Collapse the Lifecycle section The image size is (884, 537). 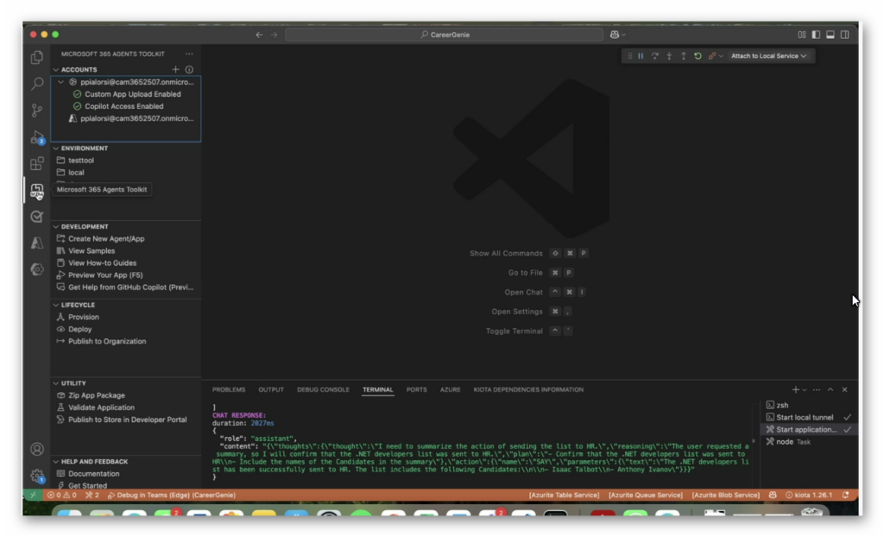click(x=56, y=305)
